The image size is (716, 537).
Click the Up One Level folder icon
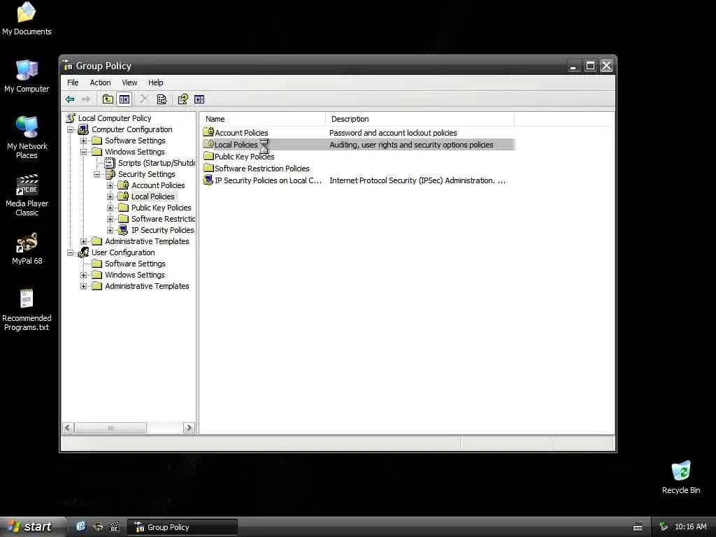pyautogui.click(x=108, y=99)
